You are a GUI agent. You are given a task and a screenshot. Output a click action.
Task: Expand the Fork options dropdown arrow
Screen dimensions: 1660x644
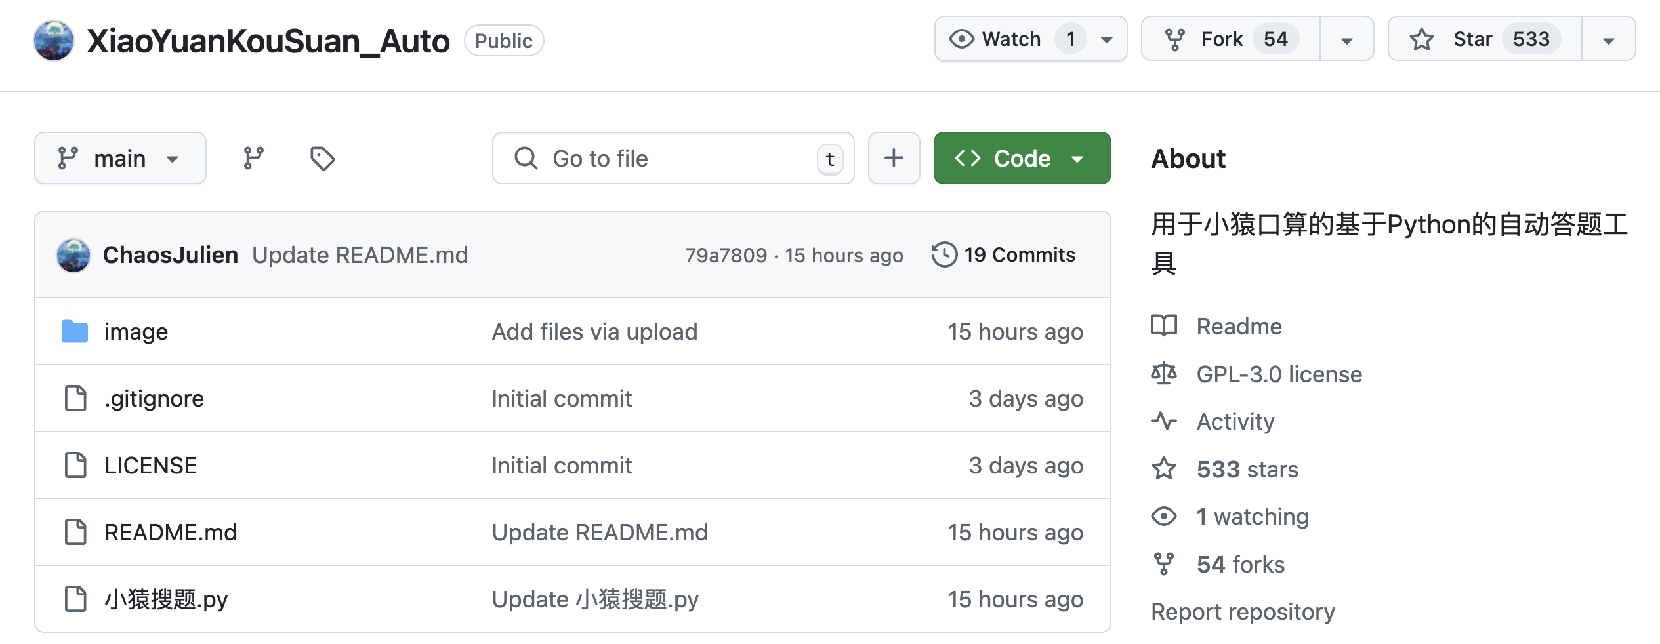[1347, 40]
